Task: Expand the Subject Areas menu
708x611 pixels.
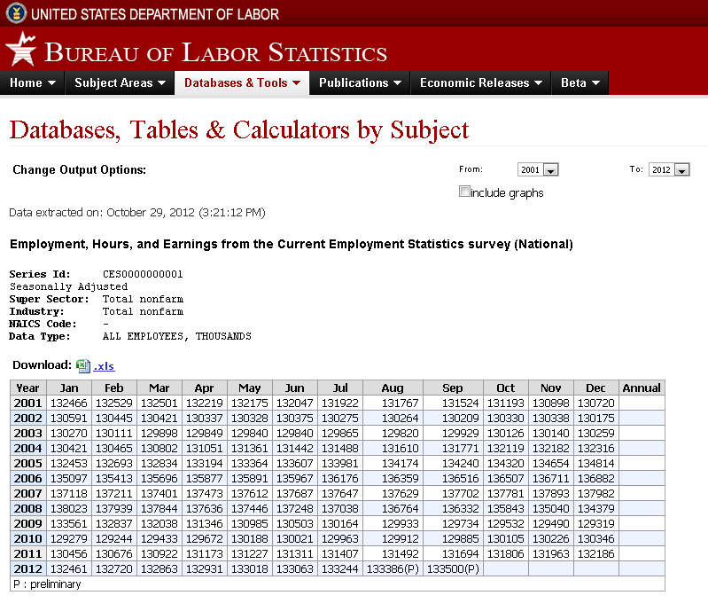Action: click(121, 83)
